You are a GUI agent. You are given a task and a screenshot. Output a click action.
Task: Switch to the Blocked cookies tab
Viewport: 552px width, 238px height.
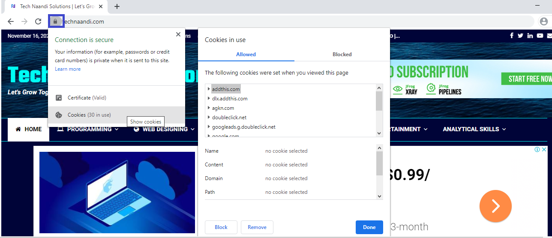(342, 54)
